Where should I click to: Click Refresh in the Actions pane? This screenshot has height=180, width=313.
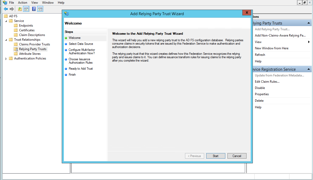(260, 55)
